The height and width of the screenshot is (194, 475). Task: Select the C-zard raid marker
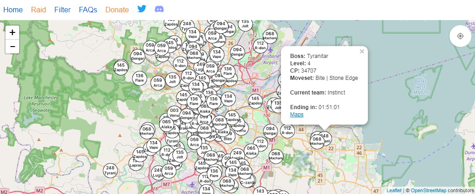coord(247,180)
